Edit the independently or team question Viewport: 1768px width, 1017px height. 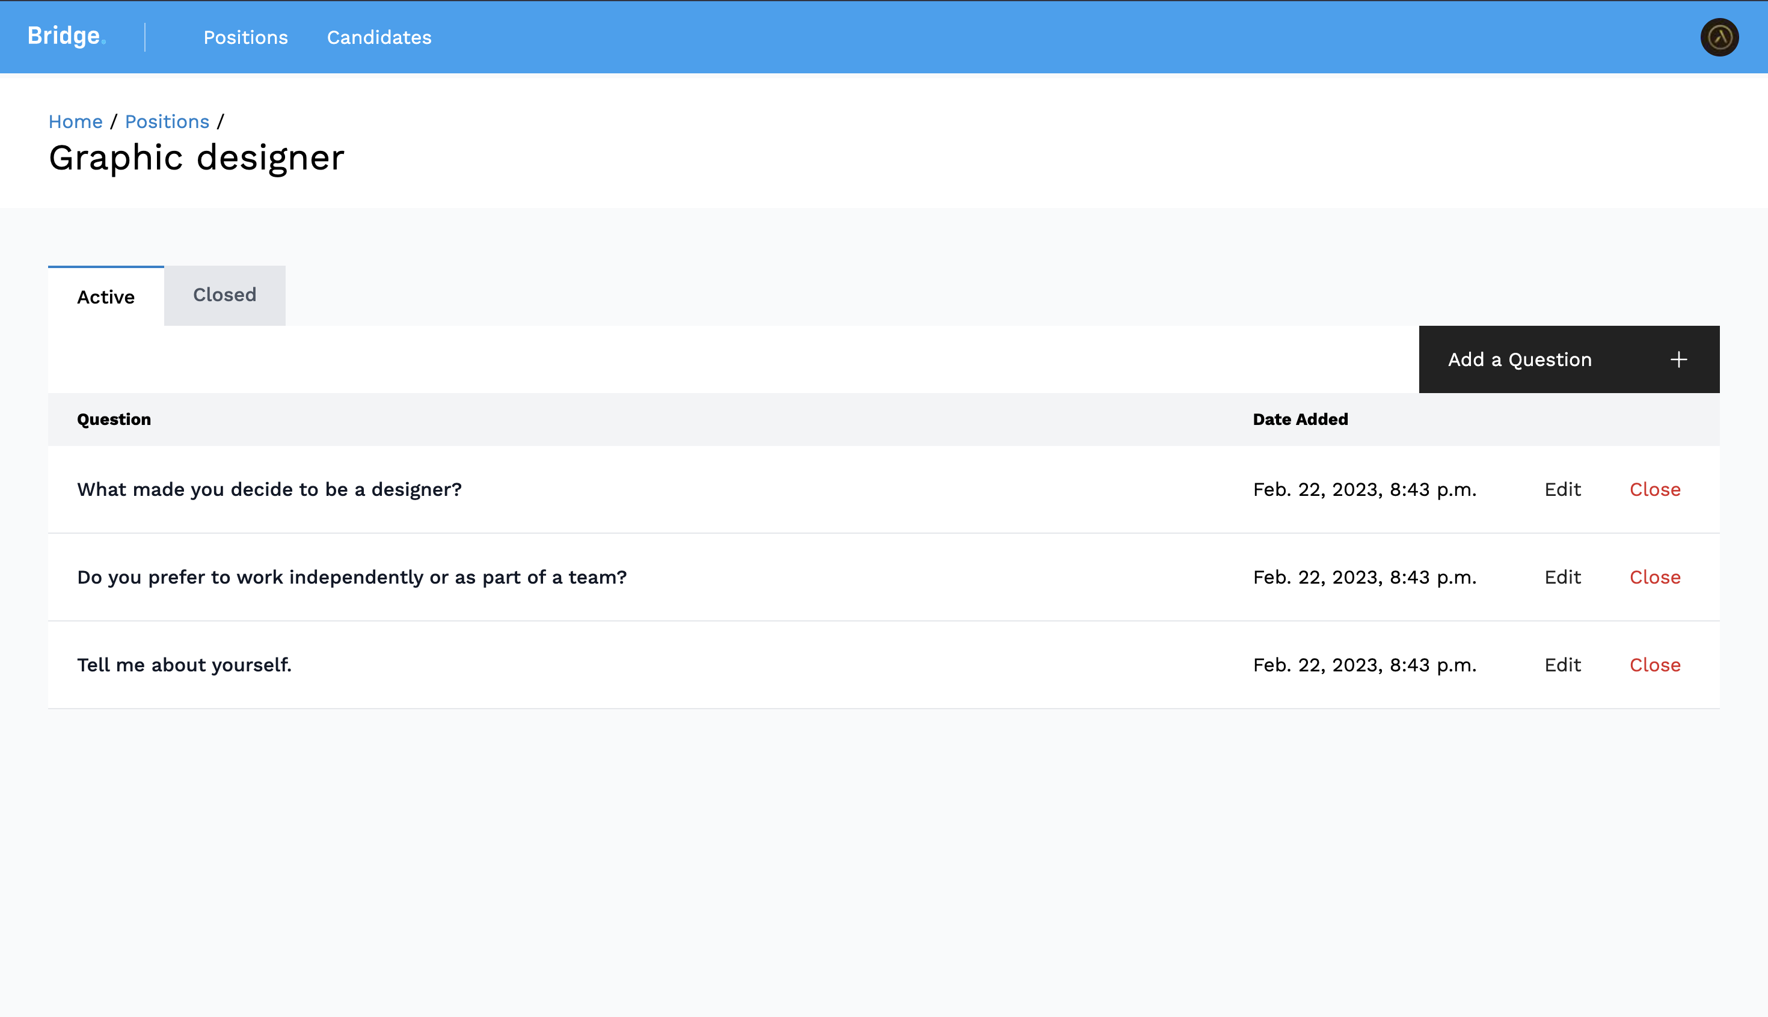coord(1562,578)
